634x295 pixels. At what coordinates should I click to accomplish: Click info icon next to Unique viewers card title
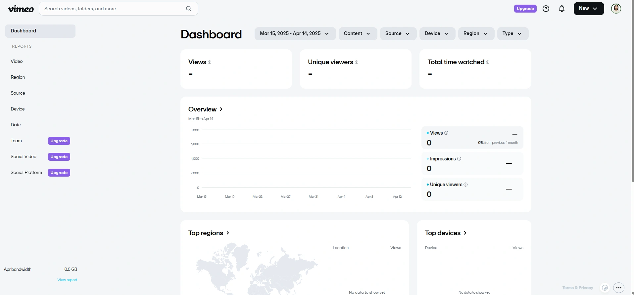click(x=357, y=62)
